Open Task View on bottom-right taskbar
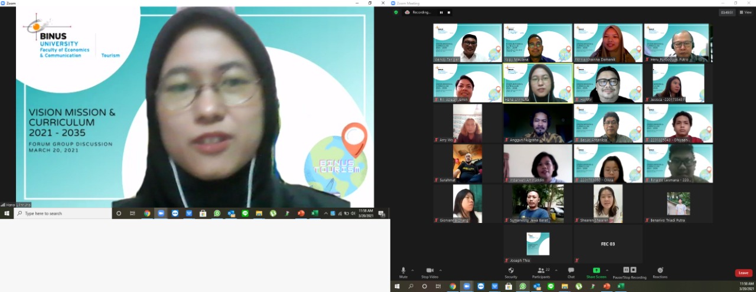Image resolution: width=756 pixels, height=292 pixels. pos(438,286)
